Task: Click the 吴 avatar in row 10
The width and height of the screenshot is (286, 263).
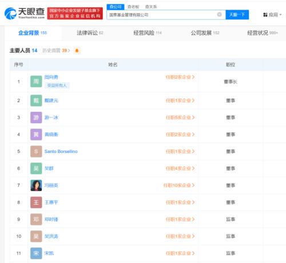Action: click(x=36, y=236)
